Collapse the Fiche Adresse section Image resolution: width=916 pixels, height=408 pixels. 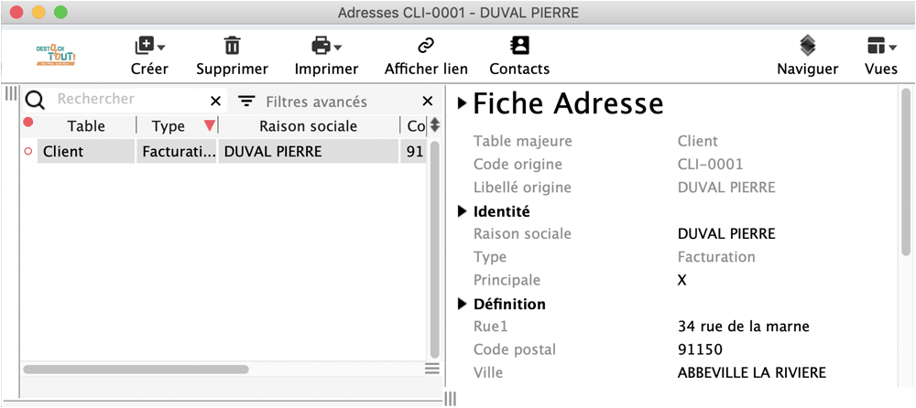point(462,103)
